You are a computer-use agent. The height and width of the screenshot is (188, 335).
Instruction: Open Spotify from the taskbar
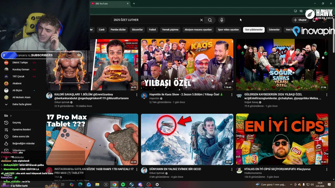point(123,185)
